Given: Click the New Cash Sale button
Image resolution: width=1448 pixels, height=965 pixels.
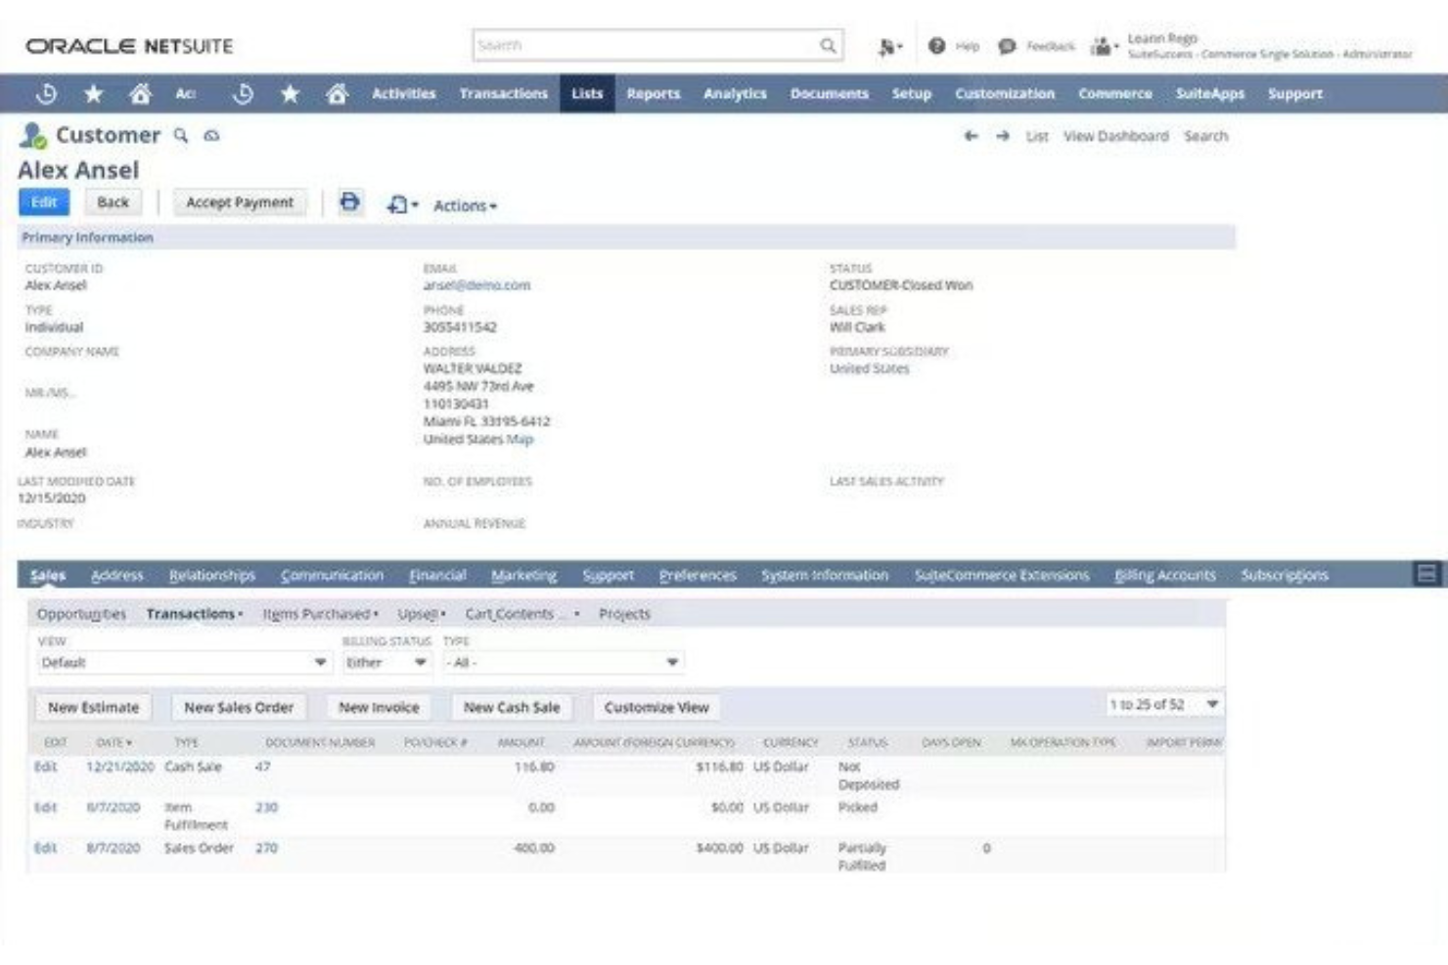Looking at the screenshot, I should click(512, 706).
